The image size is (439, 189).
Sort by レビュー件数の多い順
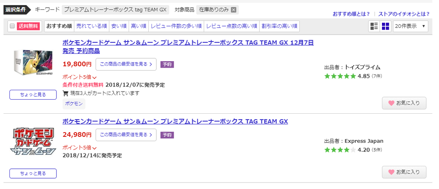[176, 26]
